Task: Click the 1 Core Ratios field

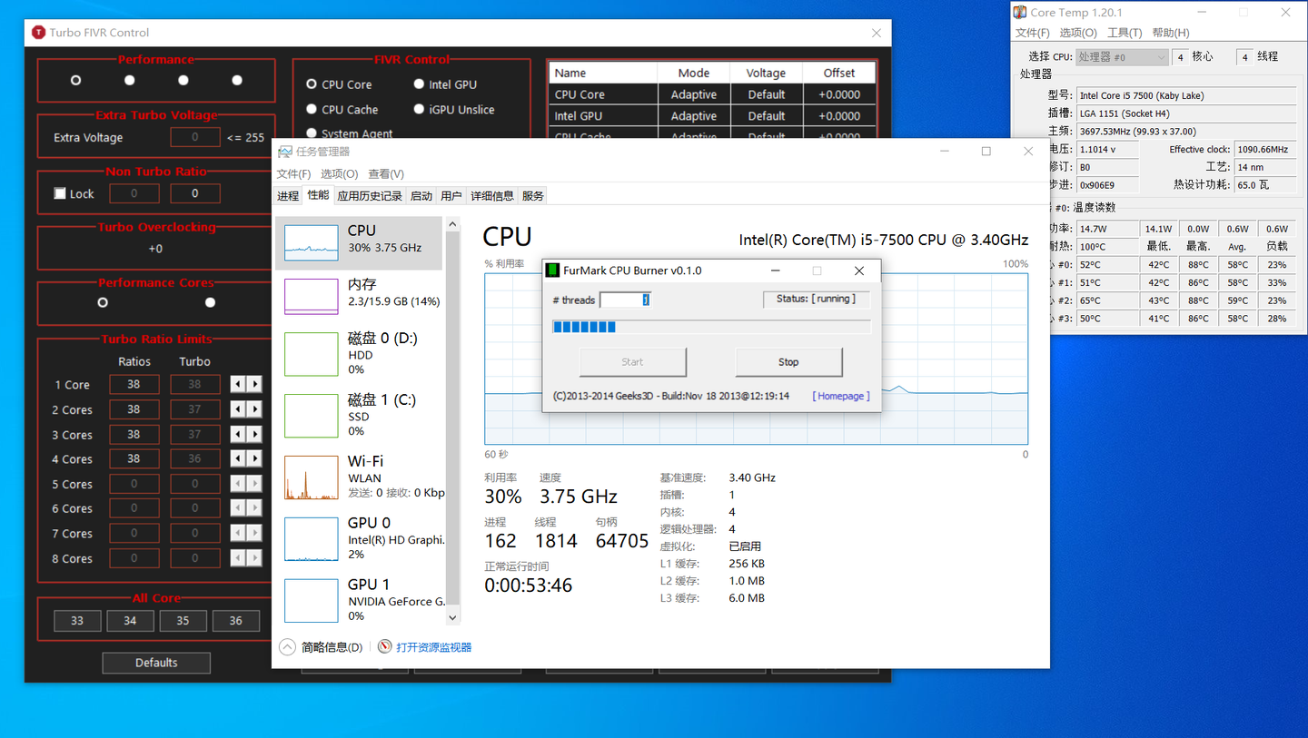Action: pyautogui.click(x=134, y=385)
